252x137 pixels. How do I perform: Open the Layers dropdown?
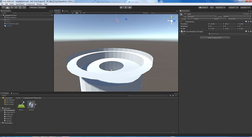233,8
